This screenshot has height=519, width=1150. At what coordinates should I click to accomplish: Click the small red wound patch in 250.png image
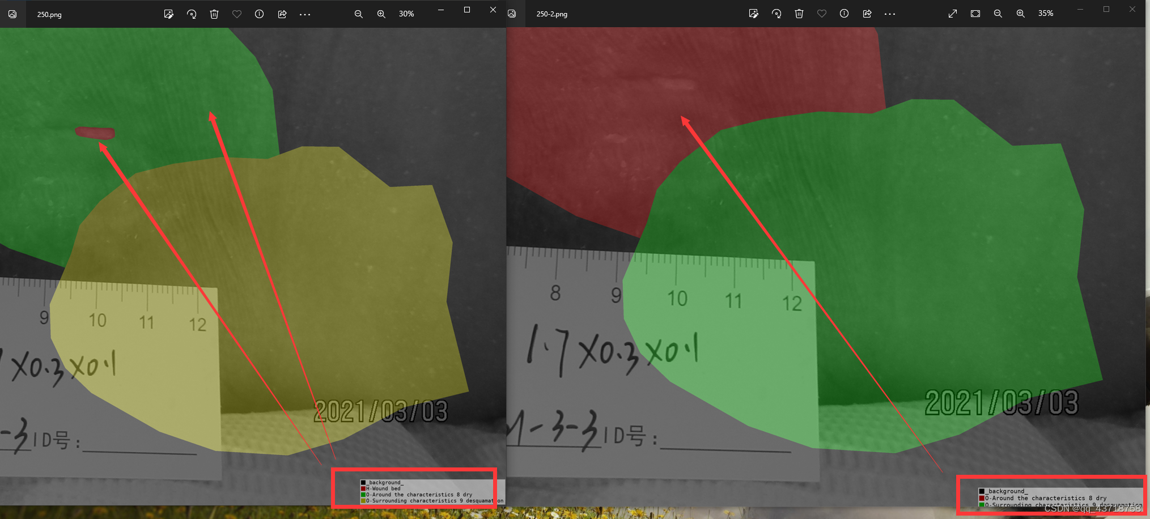[x=95, y=133]
